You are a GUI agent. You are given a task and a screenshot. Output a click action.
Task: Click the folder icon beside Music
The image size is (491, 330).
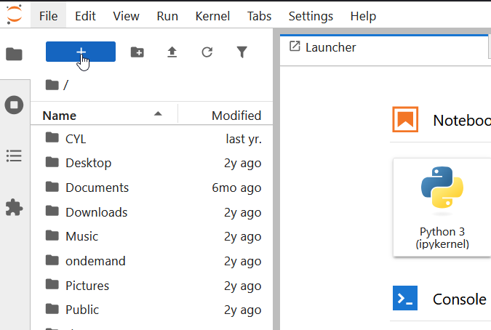point(52,236)
